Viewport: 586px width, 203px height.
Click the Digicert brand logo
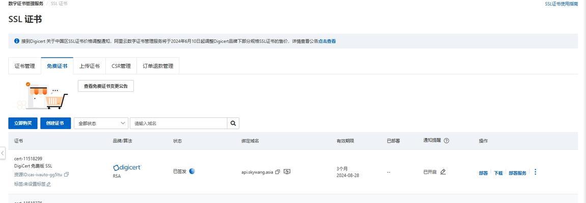tap(127, 167)
